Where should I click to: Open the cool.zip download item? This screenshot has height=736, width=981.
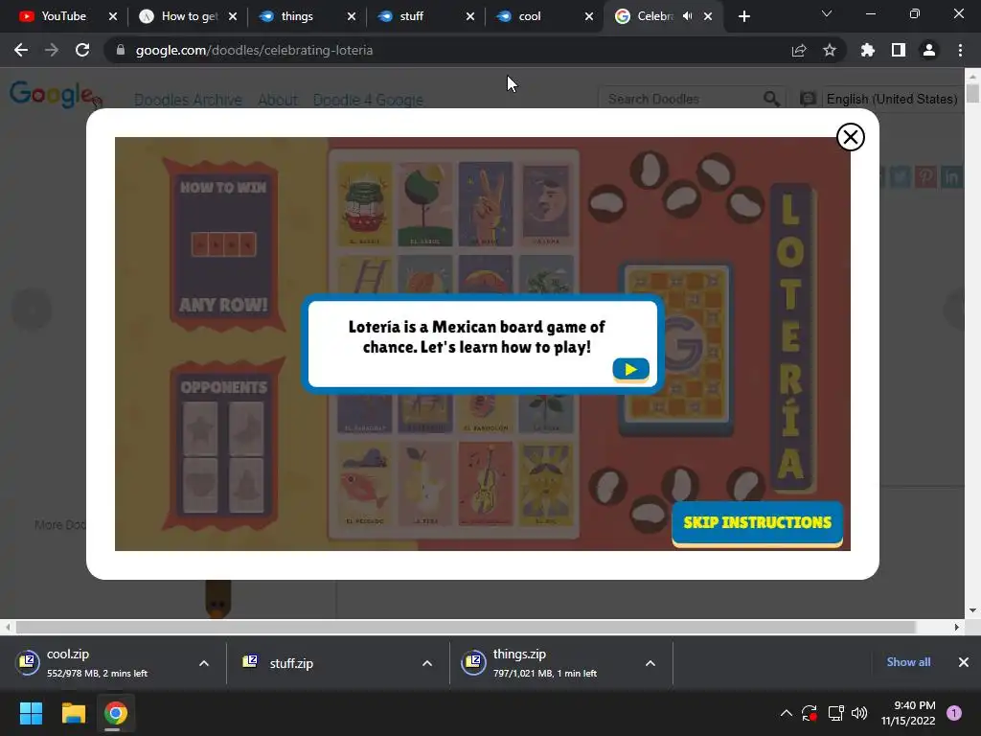100,663
